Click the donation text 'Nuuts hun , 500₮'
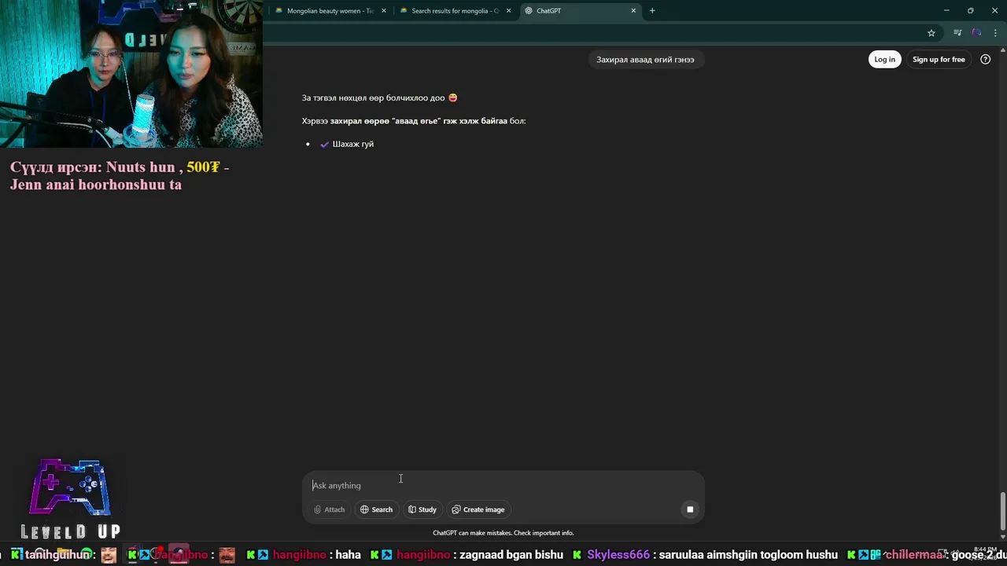 163,167
